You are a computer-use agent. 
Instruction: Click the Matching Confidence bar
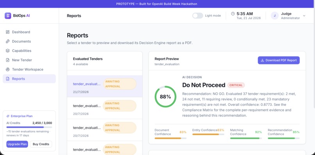pos(246,138)
